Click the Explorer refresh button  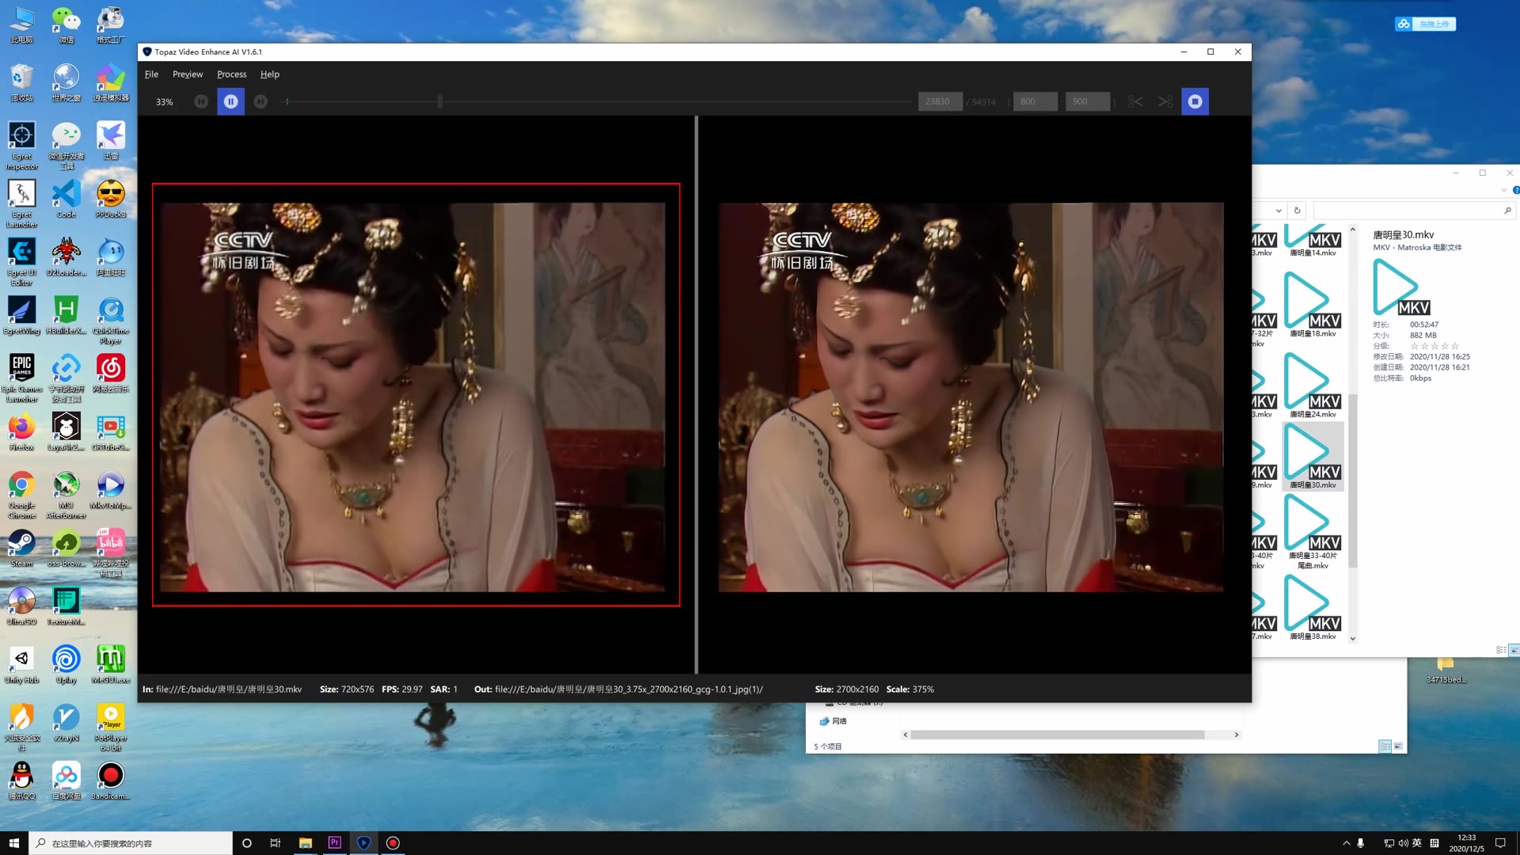coord(1297,210)
